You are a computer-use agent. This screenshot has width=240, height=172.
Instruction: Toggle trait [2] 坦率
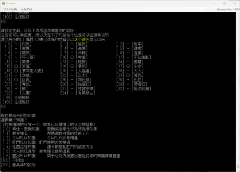pos(130,44)
